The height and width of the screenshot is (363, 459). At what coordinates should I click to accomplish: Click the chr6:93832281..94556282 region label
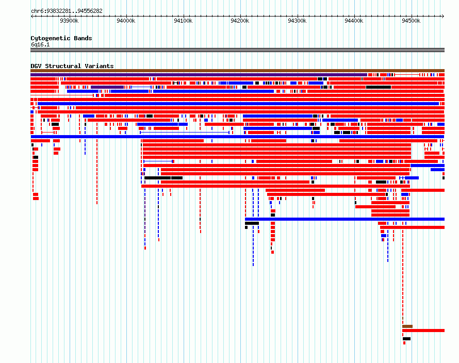pyautogui.click(x=67, y=11)
